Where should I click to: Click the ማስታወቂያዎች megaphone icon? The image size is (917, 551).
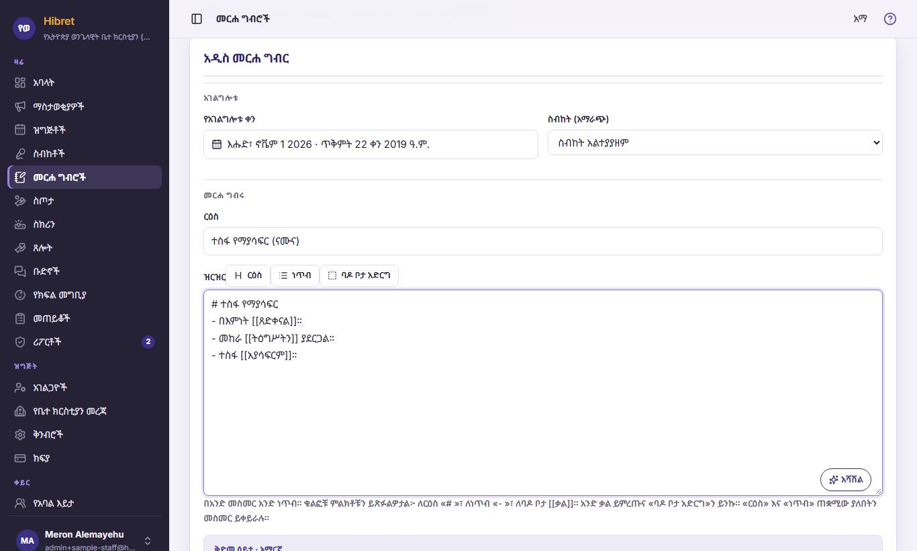[20, 106]
